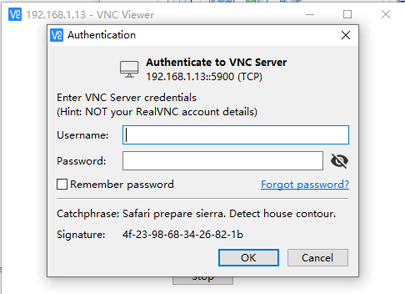This screenshot has height=294, width=405.
Task: Click the signature value 4f-23-98-68-34-26-82-1b
Action: point(183,235)
